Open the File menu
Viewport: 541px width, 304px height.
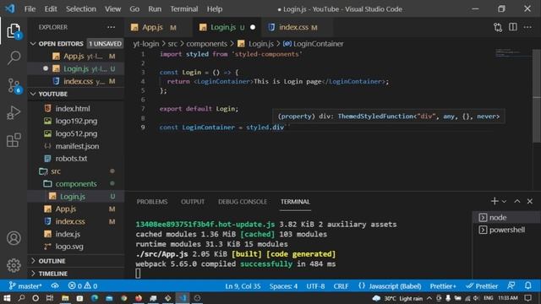[30, 9]
